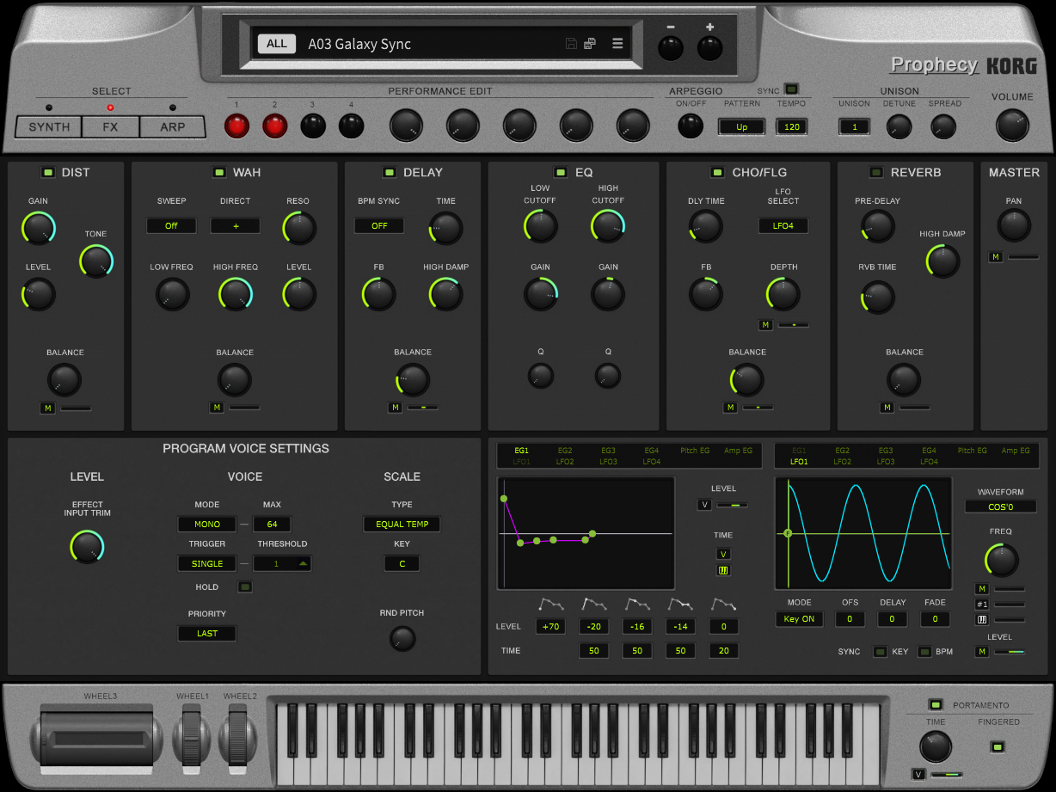
Task: Toggle the PORTAMENTO on/off LED
Action: pos(936,704)
